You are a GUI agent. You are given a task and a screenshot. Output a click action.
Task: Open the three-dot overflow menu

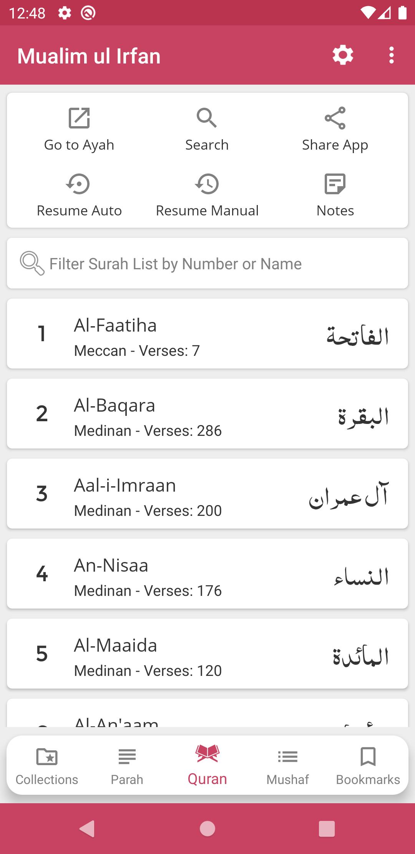click(392, 55)
